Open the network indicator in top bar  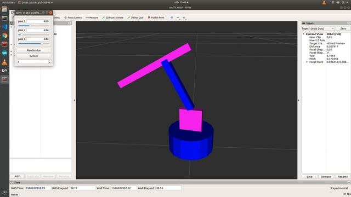333,2
